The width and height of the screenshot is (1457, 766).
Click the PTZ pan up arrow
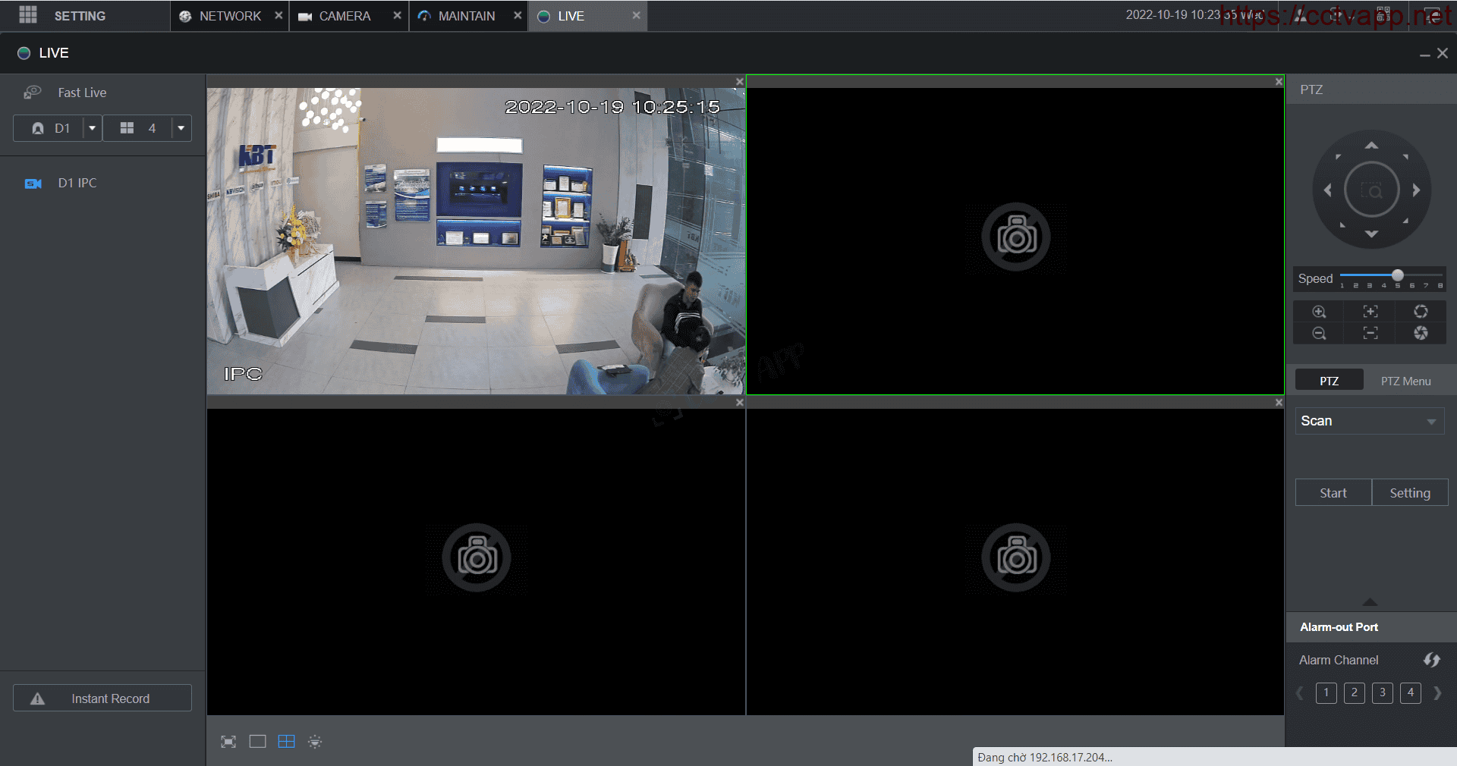click(1371, 146)
